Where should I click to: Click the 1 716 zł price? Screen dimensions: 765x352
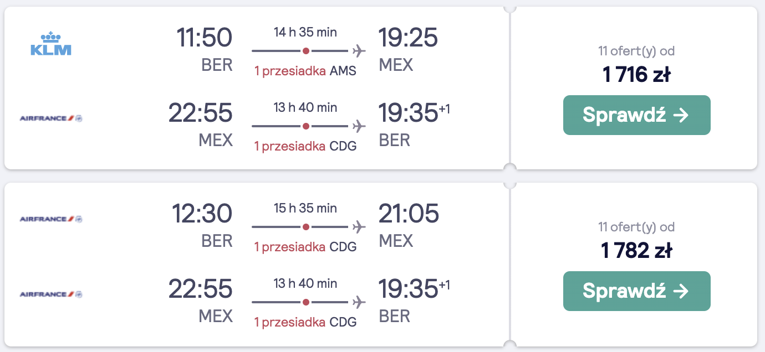coord(636,75)
